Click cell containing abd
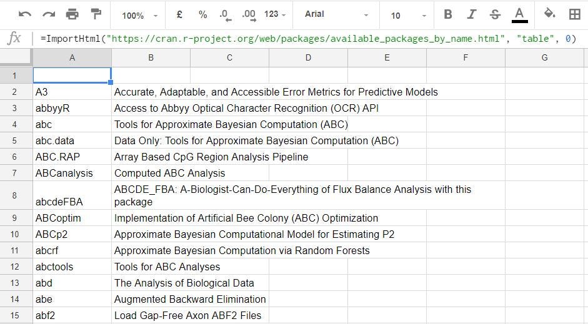This screenshot has height=324, width=588. pos(72,283)
